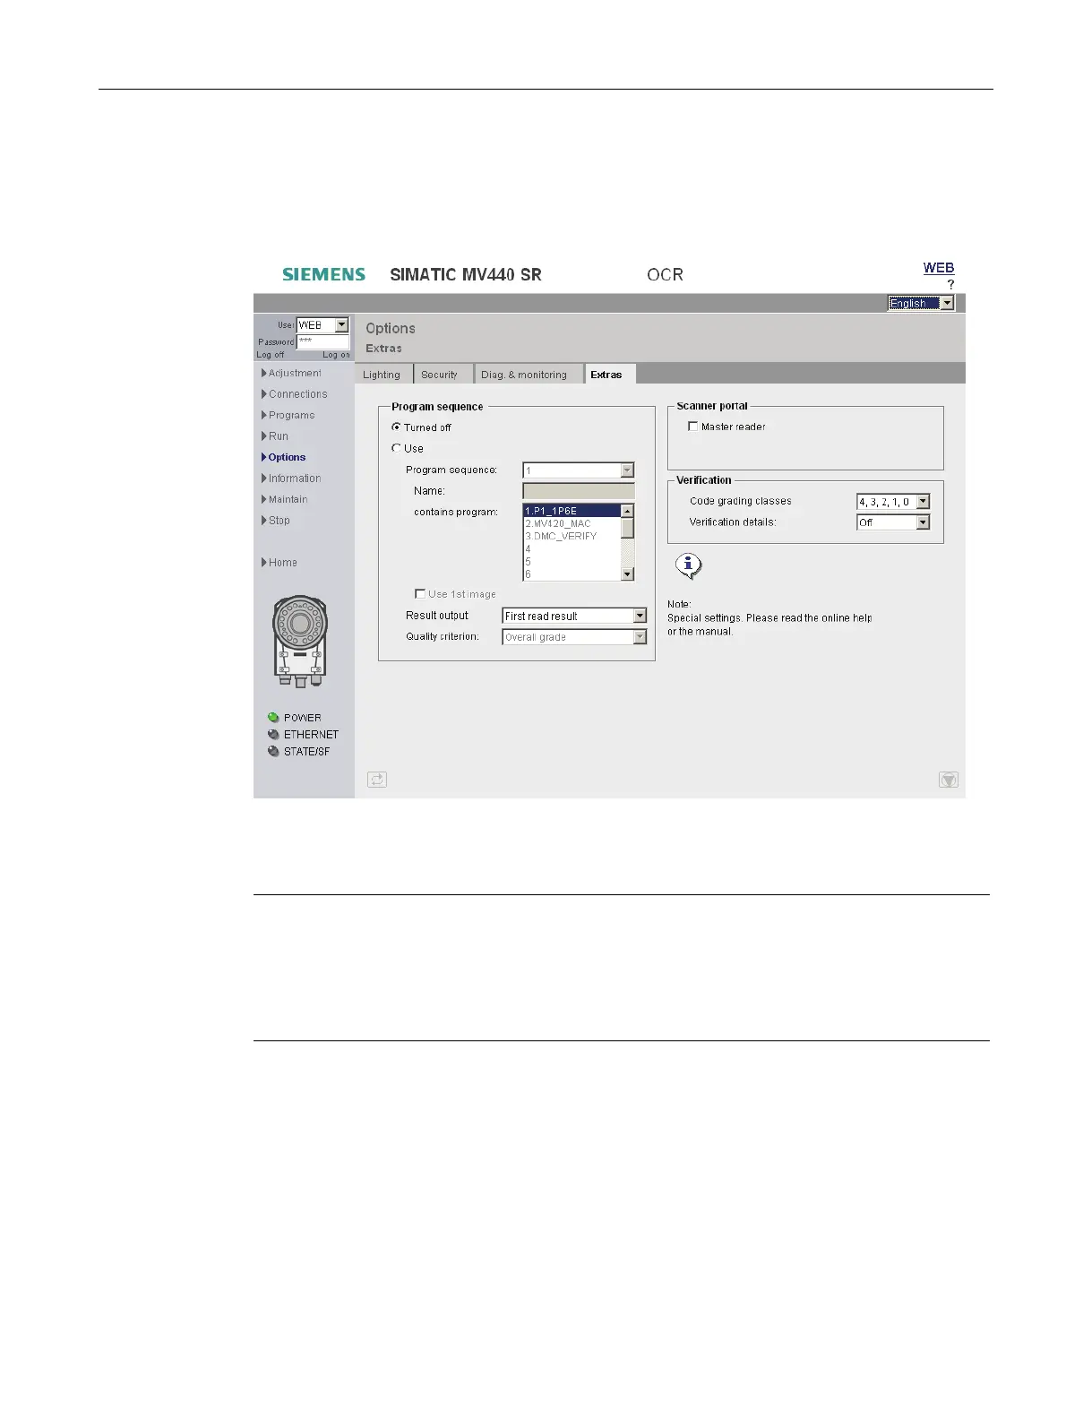Click the Name input field
The image size is (1066, 1423).
578,491
